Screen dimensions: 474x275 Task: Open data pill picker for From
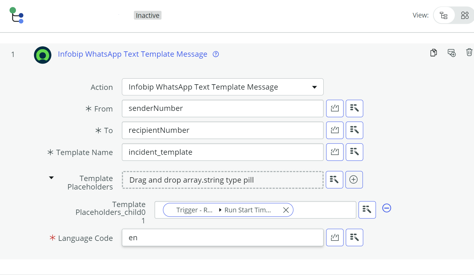(354, 108)
